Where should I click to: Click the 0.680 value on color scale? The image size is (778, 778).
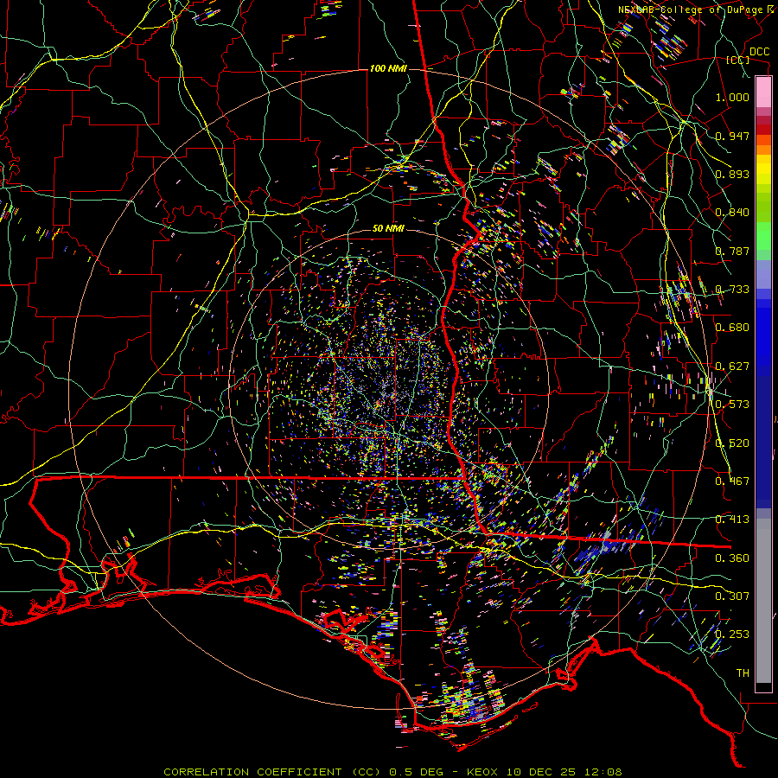732,328
